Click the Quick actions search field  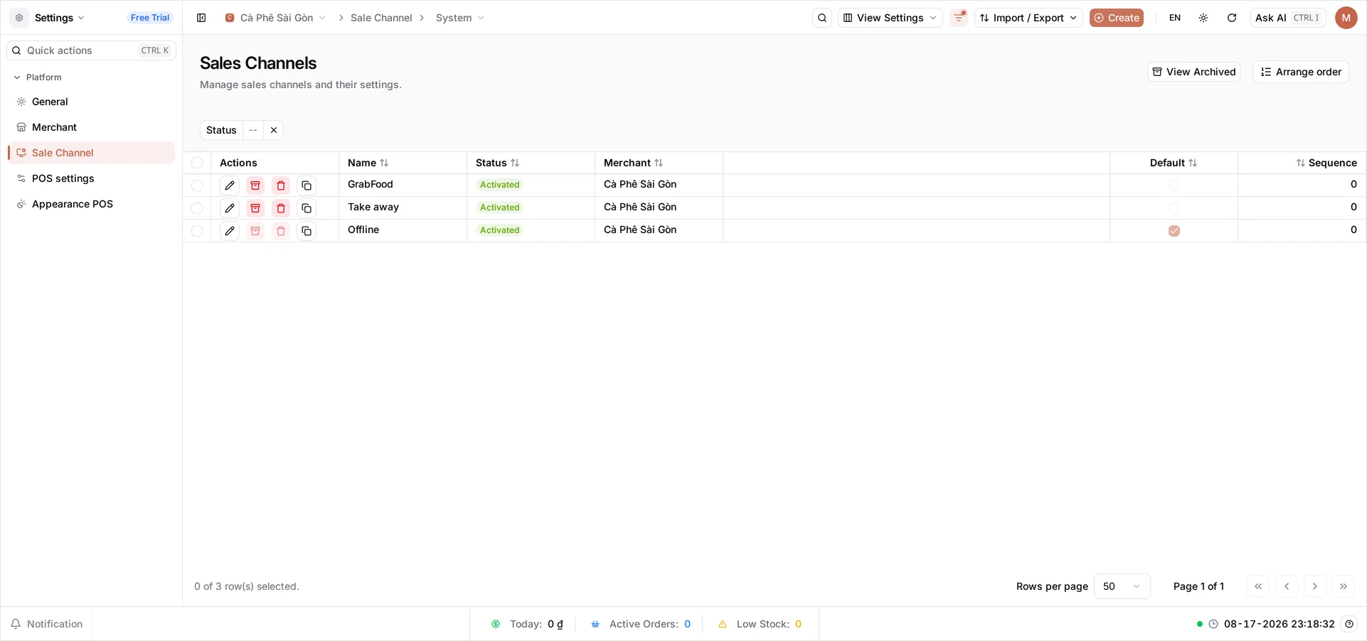tap(91, 50)
